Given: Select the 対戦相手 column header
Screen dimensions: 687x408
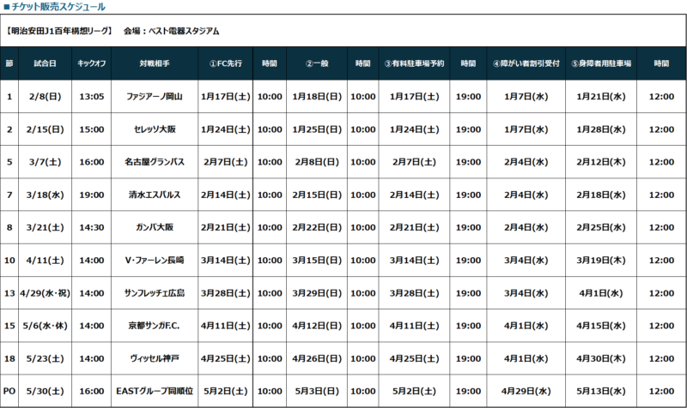Looking at the screenshot, I should click(x=154, y=63).
